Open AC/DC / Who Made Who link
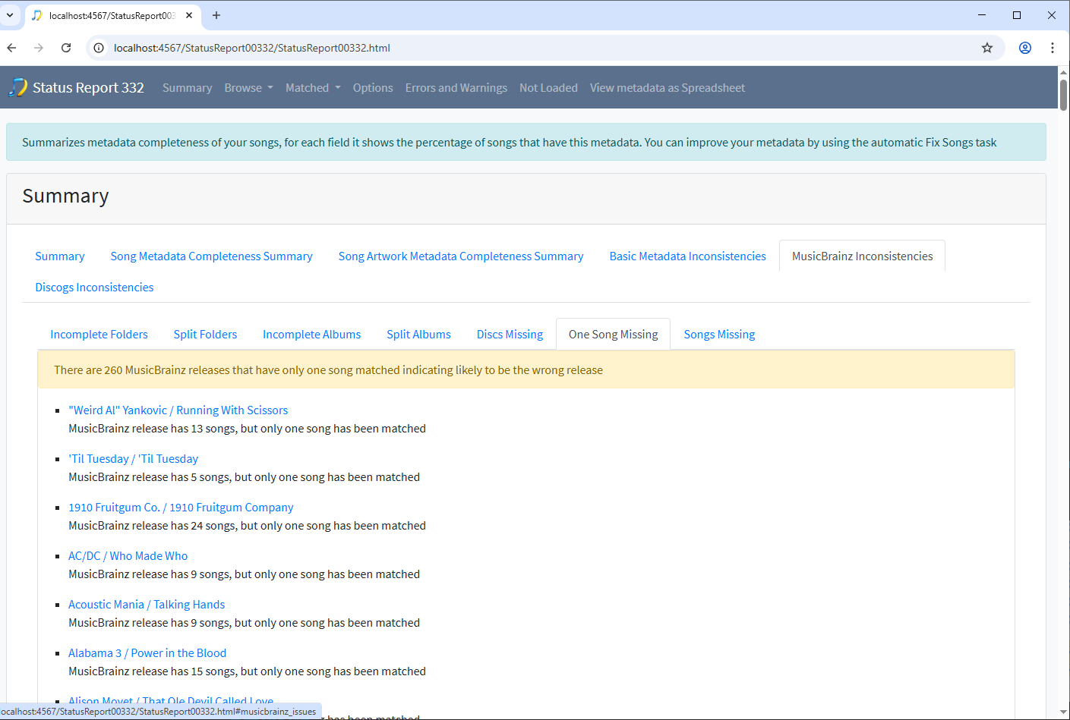Viewport: 1070px width, 720px height. (x=128, y=556)
